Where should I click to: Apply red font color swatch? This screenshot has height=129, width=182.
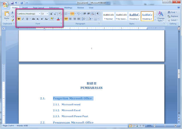point(58,19)
